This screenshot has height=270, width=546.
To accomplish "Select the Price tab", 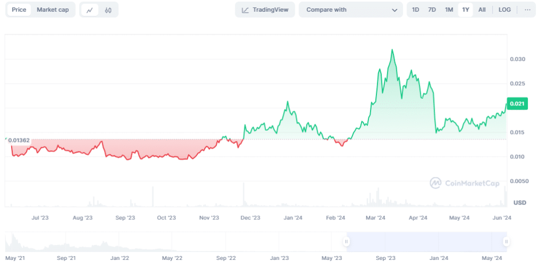I will pyautogui.click(x=19, y=10).
